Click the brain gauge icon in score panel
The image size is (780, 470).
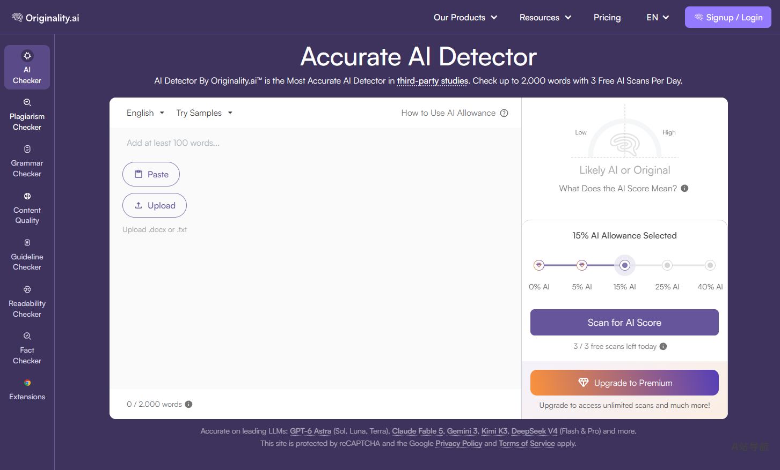tap(625, 144)
